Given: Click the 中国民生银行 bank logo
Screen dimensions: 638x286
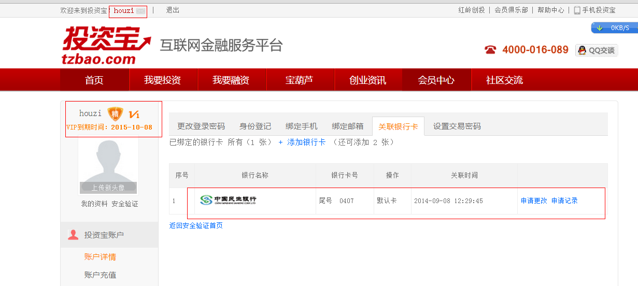Looking at the screenshot, I should click(x=228, y=201).
